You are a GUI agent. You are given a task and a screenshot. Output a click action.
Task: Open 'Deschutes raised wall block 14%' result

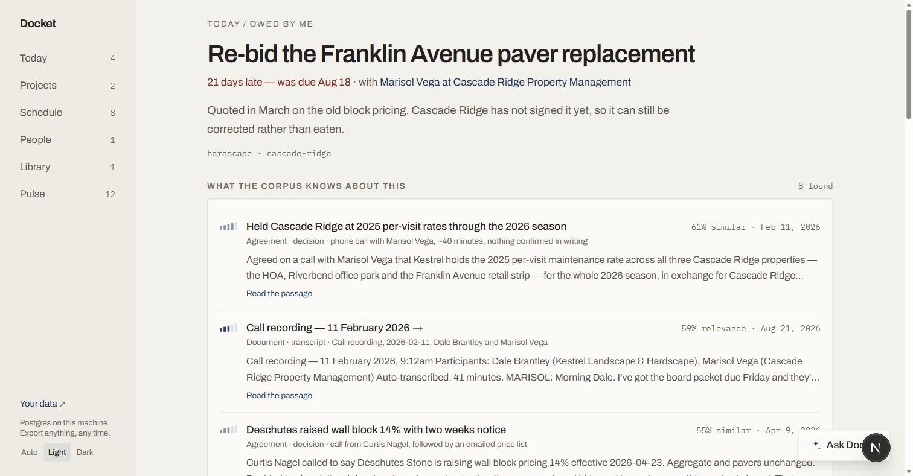(376, 430)
